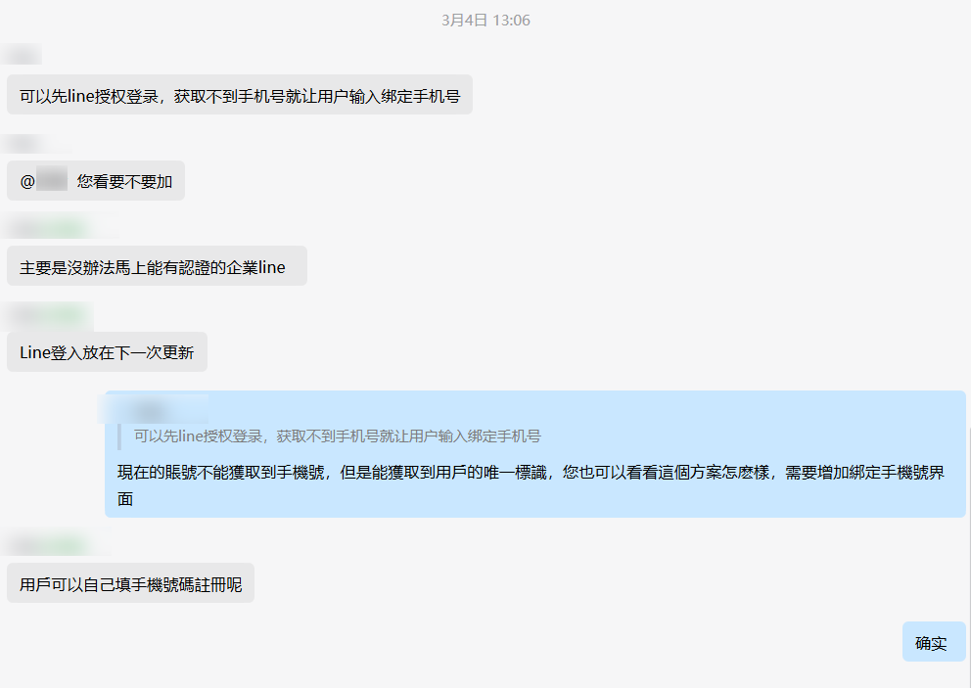Open the quoted reply inside blue bubble
The height and width of the screenshot is (688, 971).
[x=338, y=436]
